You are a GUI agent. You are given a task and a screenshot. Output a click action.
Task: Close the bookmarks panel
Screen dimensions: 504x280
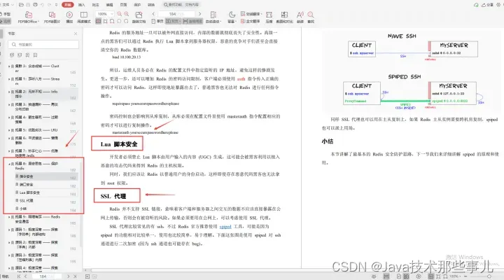76,34
